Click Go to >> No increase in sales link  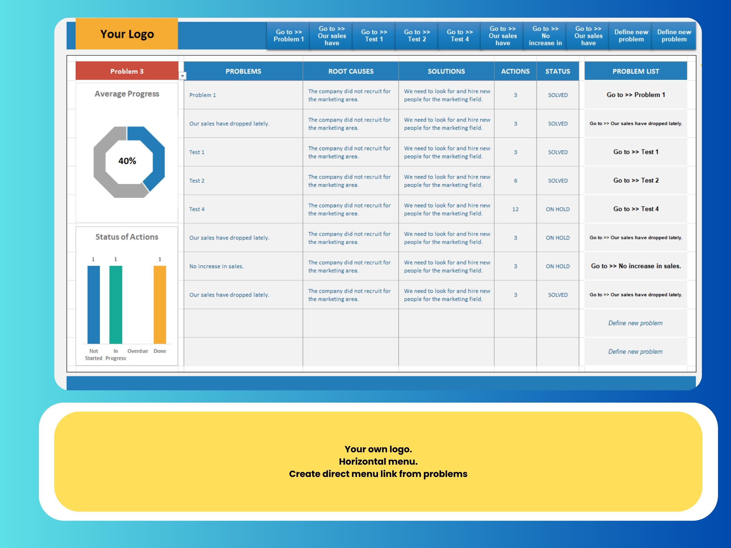tap(635, 266)
